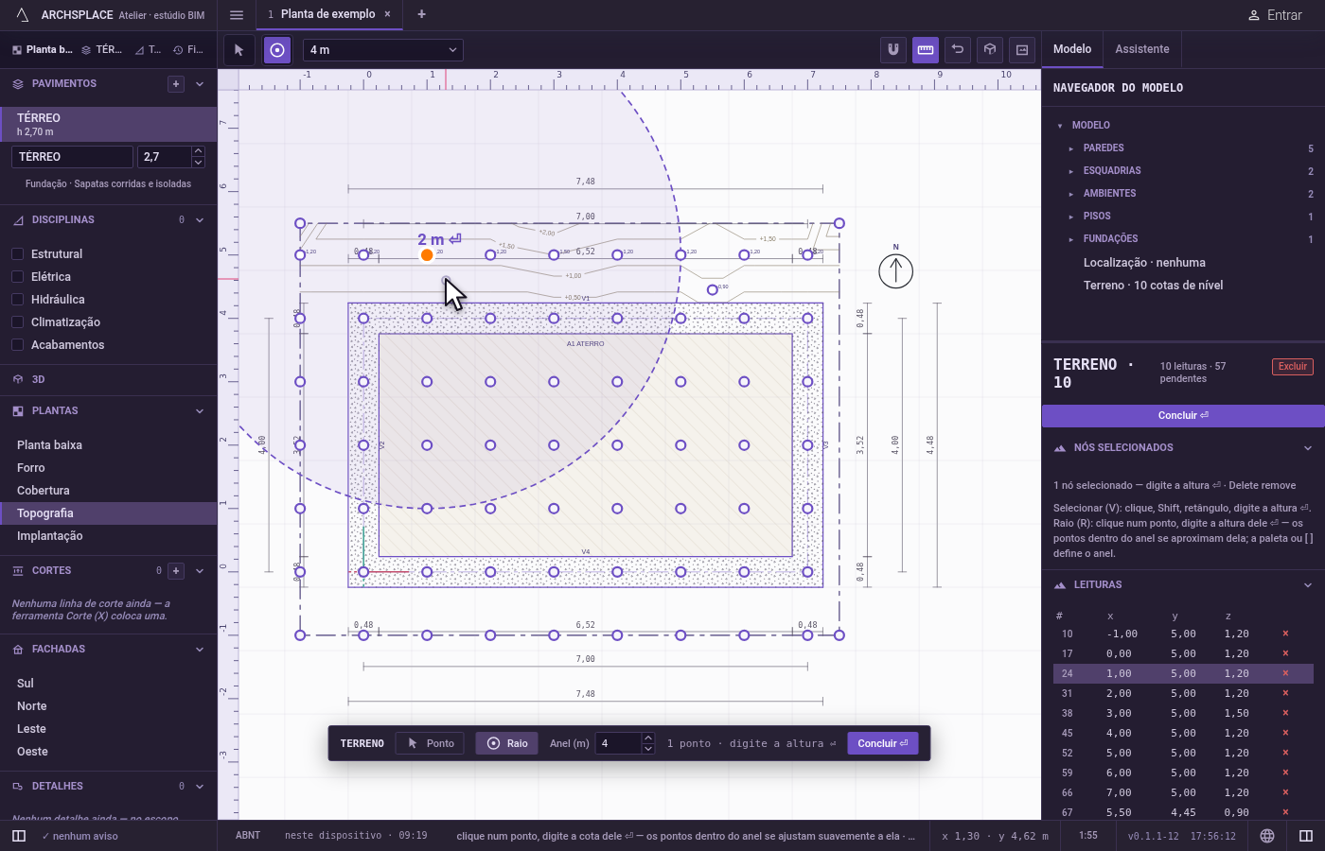Open the 4 m radius dropdown
Image resolution: width=1325 pixels, height=851 pixels.
383,50
